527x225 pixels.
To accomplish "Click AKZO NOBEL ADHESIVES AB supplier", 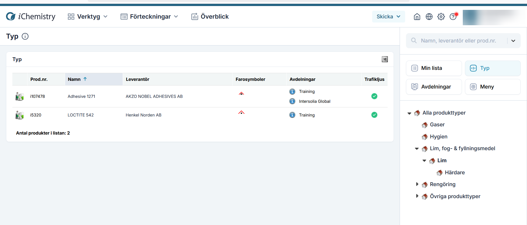I will pos(154,96).
